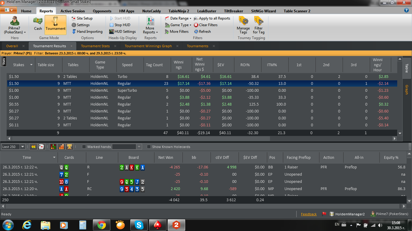Screen dimensions: 412x231
Task: Switch to the Home ribbon tab
Action: click(x=26, y=11)
